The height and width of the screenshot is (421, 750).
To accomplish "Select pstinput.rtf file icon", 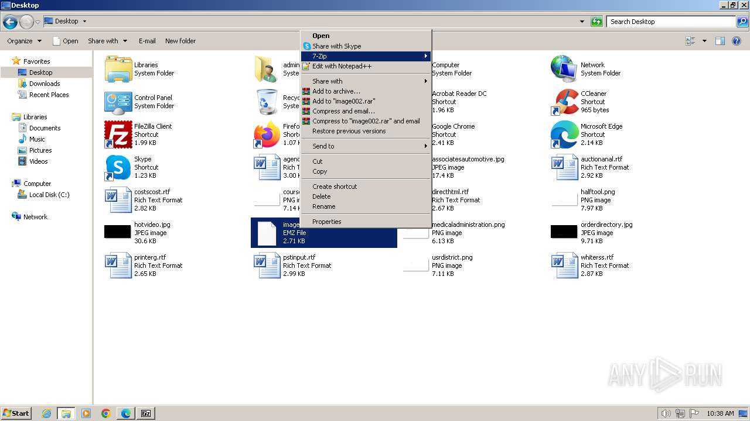I will [x=267, y=265].
